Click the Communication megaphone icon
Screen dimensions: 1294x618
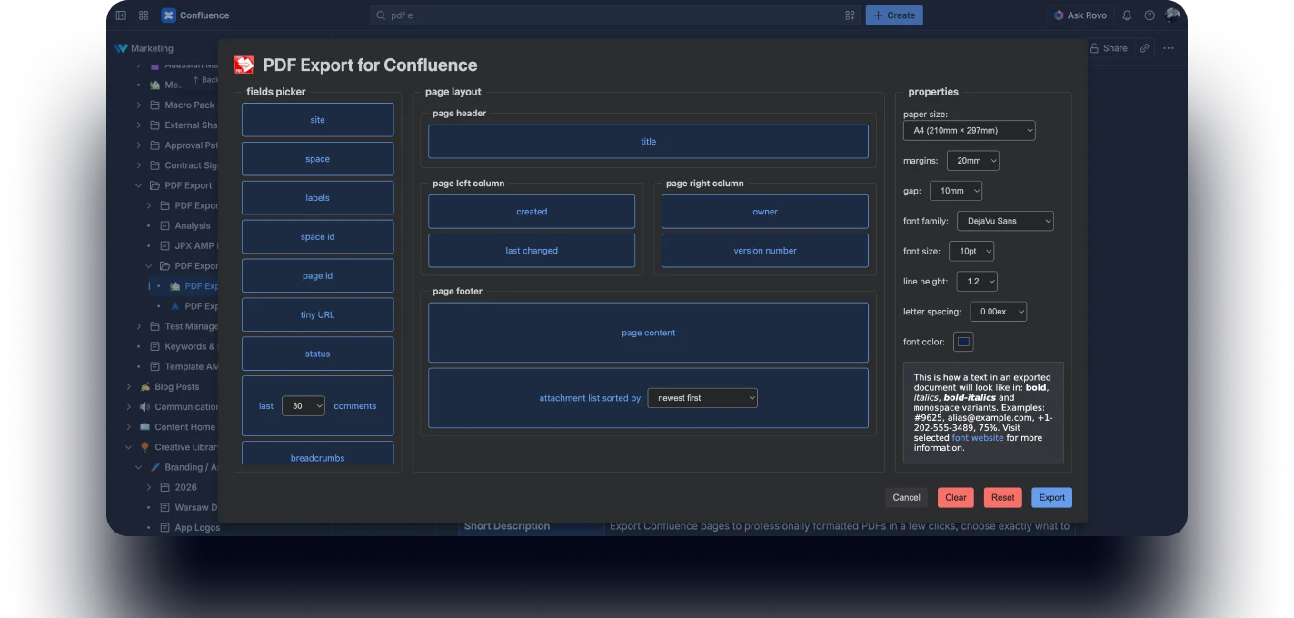click(144, 406)
